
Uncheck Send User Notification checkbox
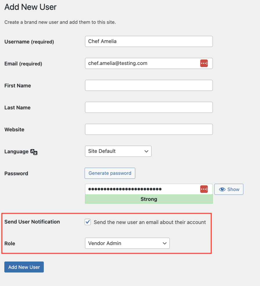pyautogui.click(x=88, y=222)
